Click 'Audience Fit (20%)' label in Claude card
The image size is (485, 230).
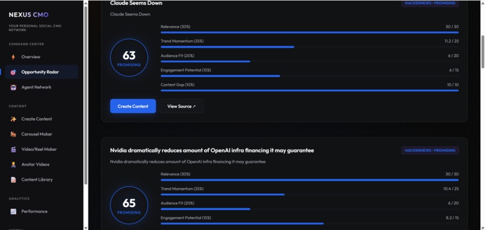[x=178, y=56]
